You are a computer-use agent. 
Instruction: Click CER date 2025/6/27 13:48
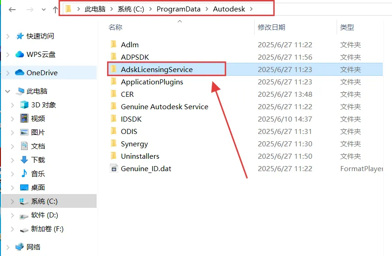coord(285,94)
